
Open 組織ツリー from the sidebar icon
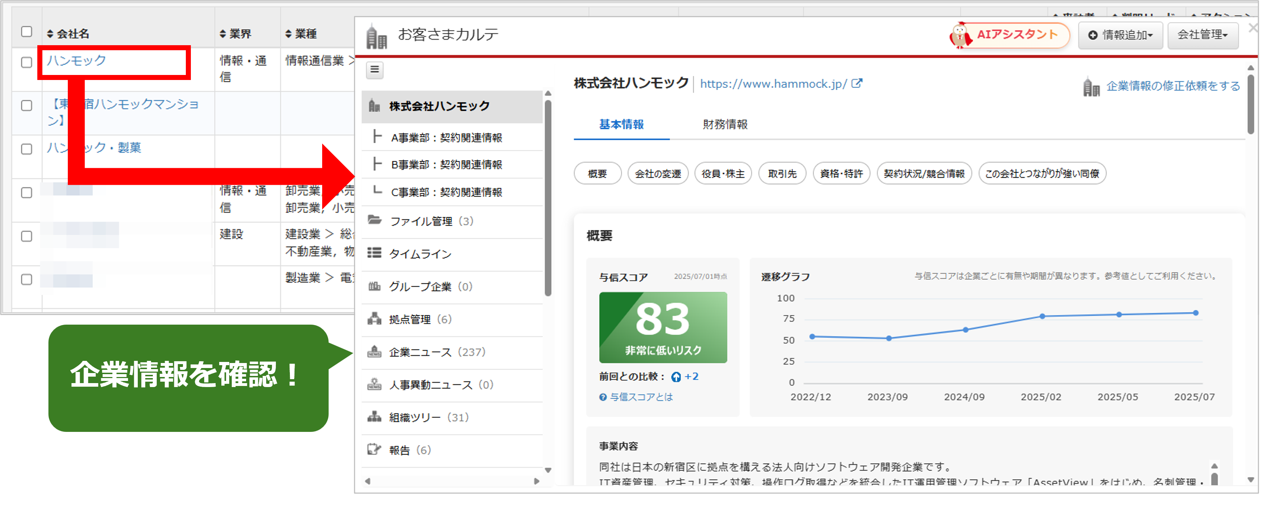pyautogui.click(x=374, y=417)
